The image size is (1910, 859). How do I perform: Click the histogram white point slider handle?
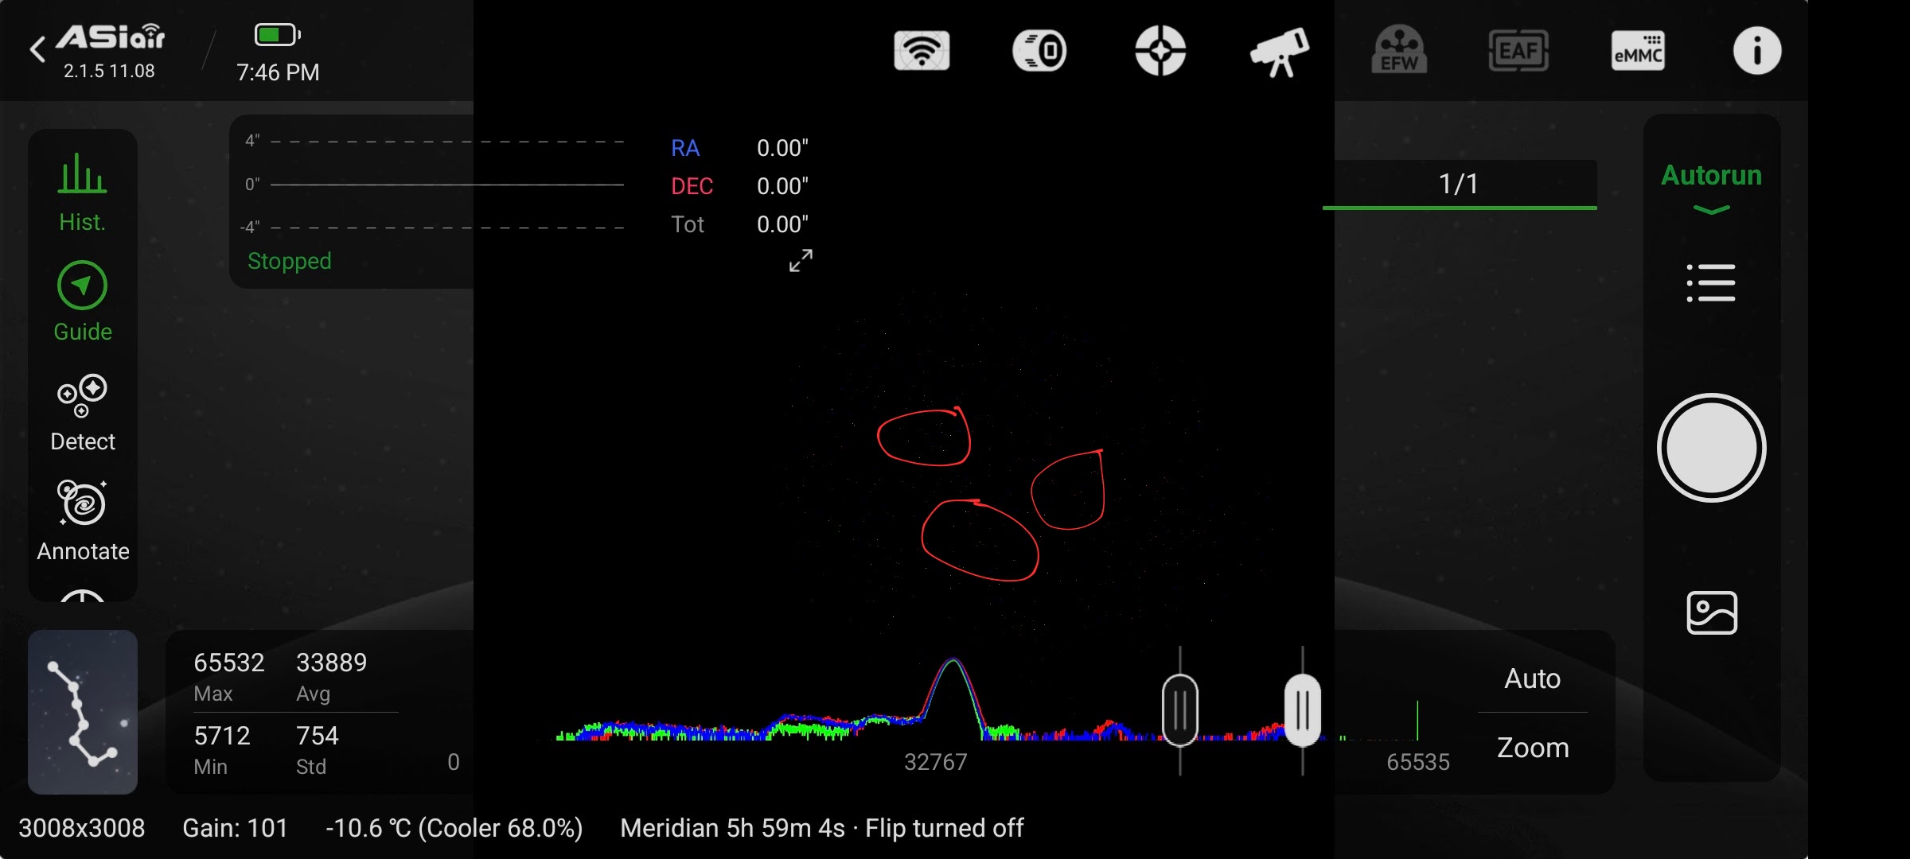1303,709
